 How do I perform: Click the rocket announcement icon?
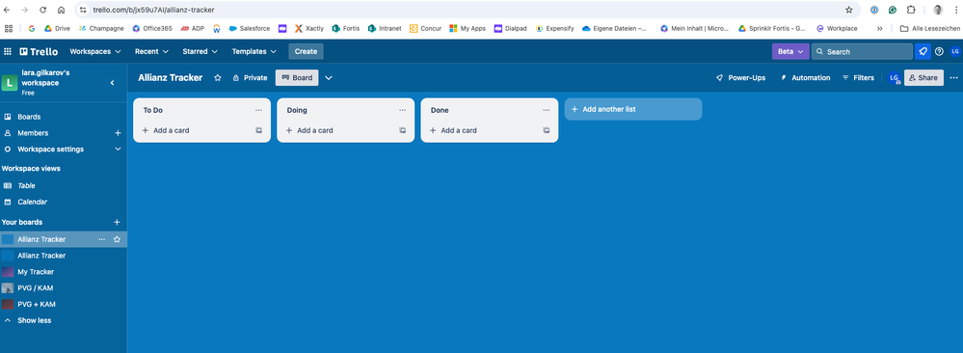(x=923, y=52)
